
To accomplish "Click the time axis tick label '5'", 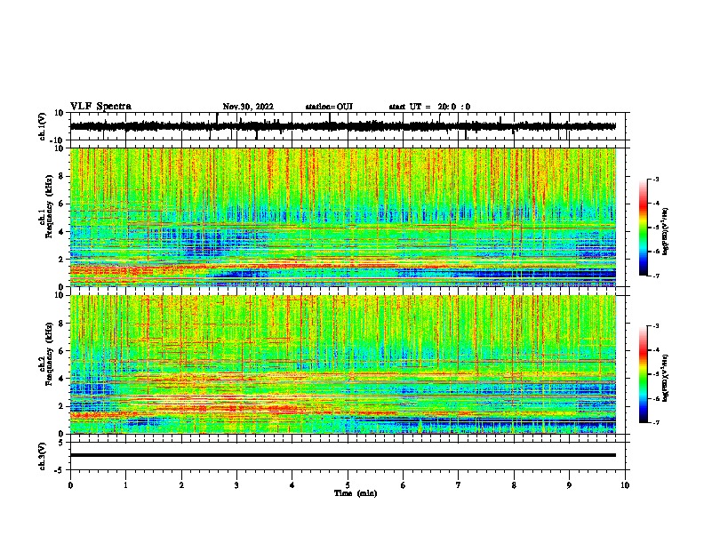I will tap(348, 485).
